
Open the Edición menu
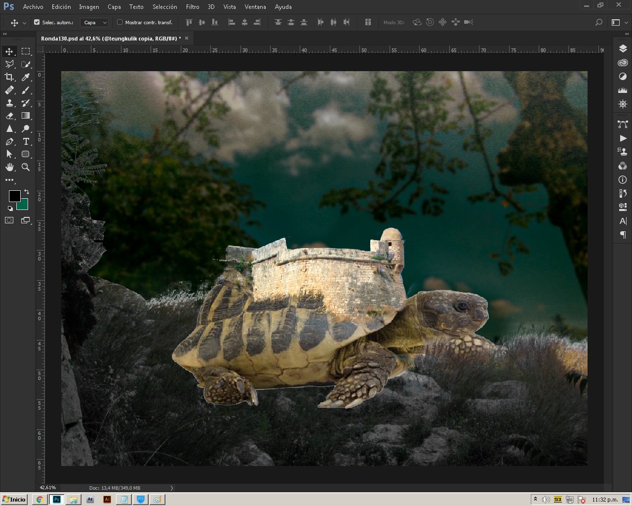[61, 7]
